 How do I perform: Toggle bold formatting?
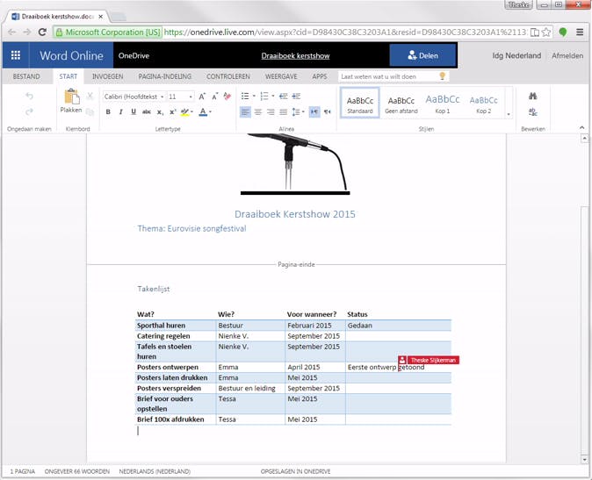pyautogui.click(x=108, y=111)
